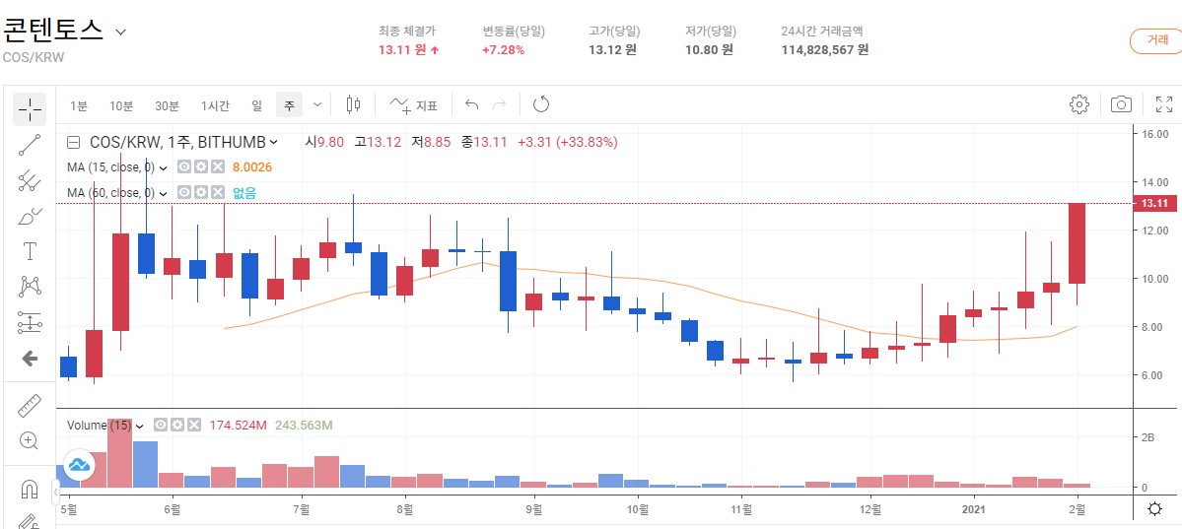Switch chart to fullscreen mode
This screenshot has height=529, width=1182.
[1163, 104]
